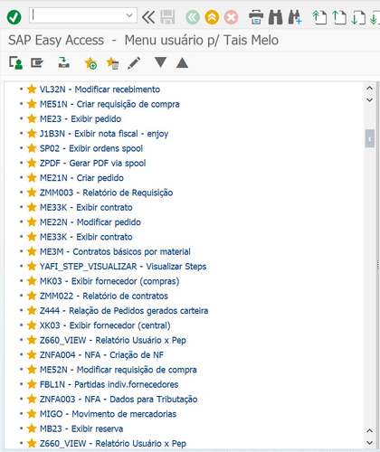Screen dimensions: 380x452
Task: Switch to User Menu icon
Action: point(15,63)
